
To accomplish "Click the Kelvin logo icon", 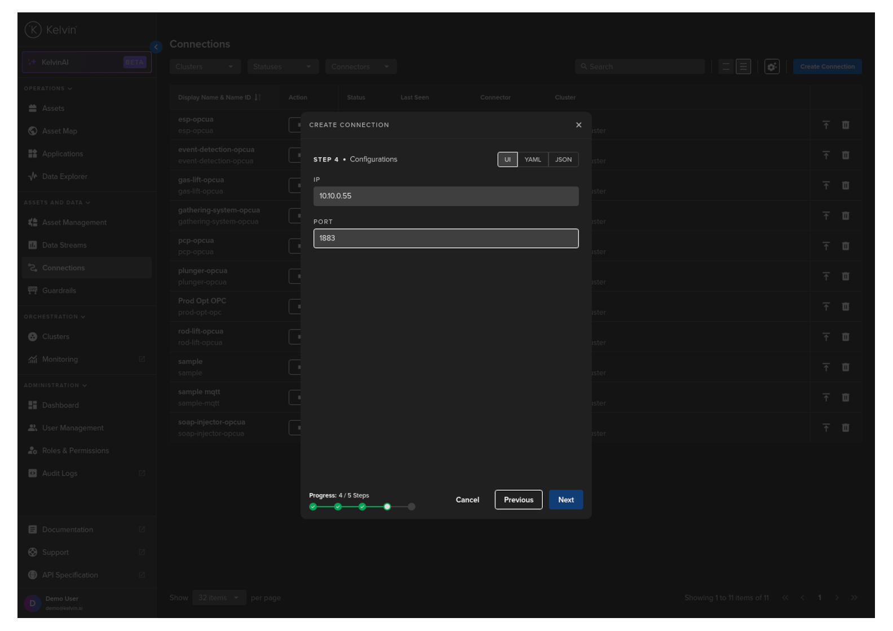I will coord(33,30).
